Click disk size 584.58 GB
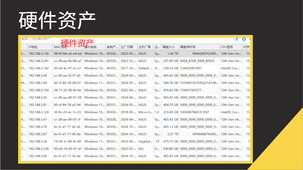303x170 pixels. point(171,83)
